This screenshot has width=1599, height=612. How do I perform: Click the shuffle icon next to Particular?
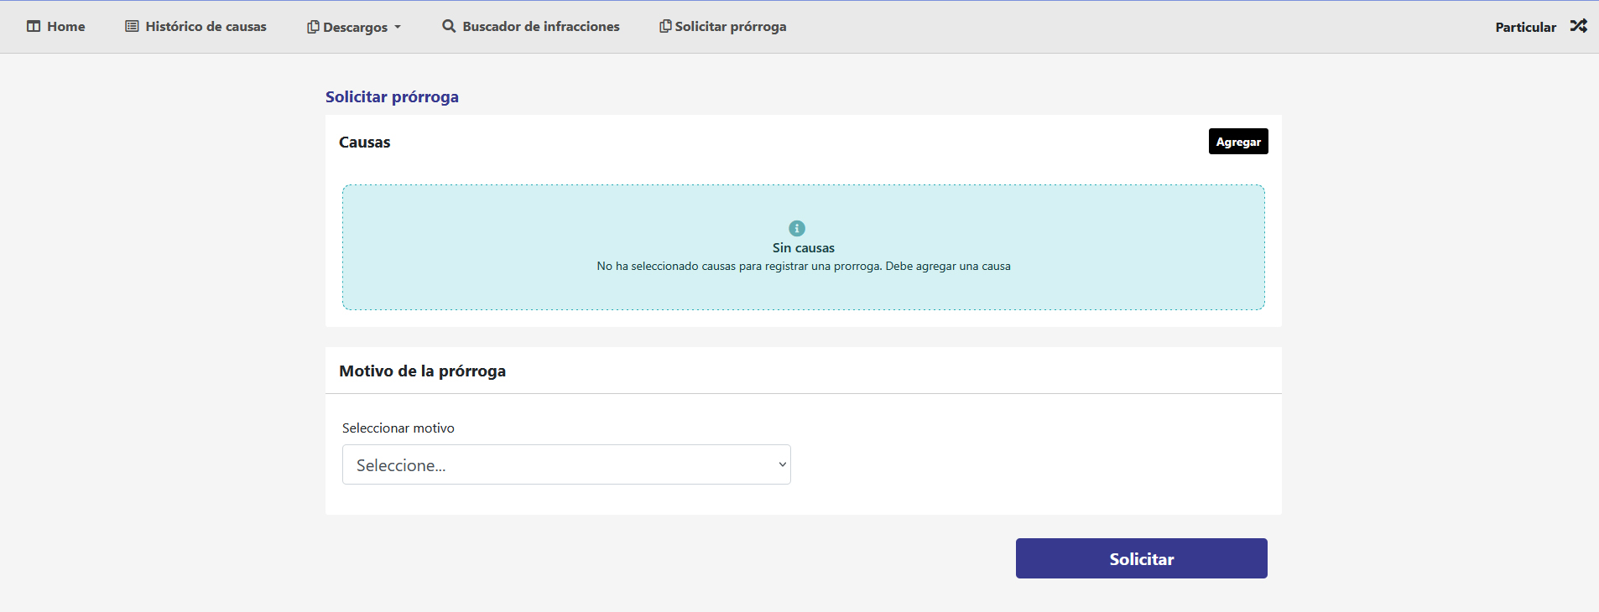[1578, 26]
